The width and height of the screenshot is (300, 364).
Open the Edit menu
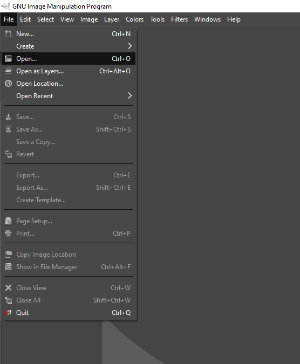coord(25,19)
